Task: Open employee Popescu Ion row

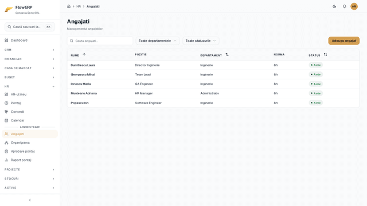Action: [x=213, y=103]
